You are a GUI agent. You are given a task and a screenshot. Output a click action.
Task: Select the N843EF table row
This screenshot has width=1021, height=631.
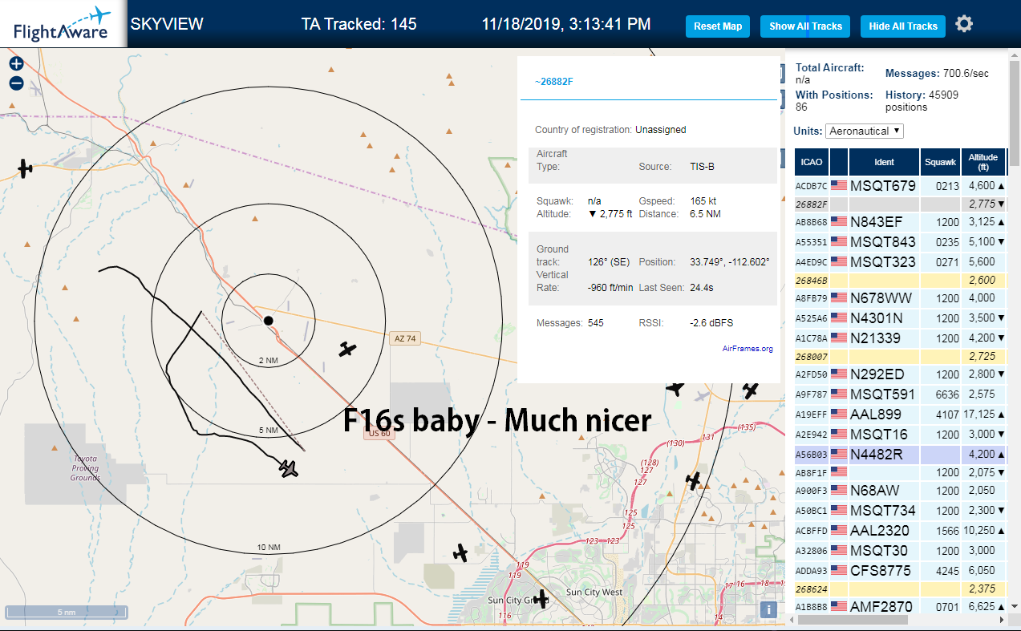[900, 222]
